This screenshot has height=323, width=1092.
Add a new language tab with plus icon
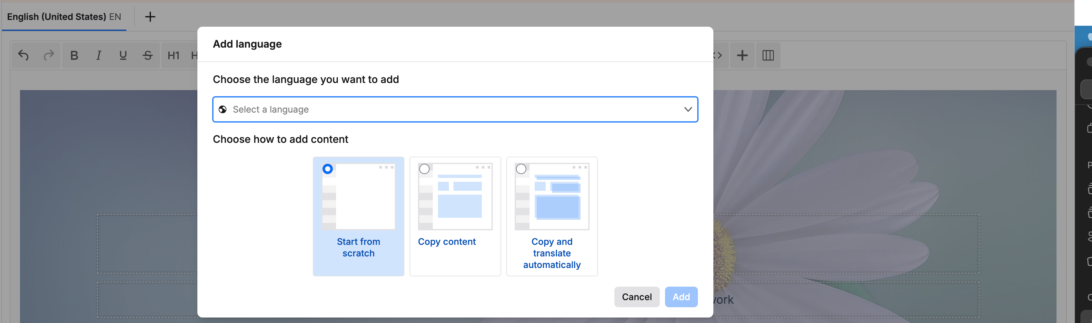click(150, 17)
